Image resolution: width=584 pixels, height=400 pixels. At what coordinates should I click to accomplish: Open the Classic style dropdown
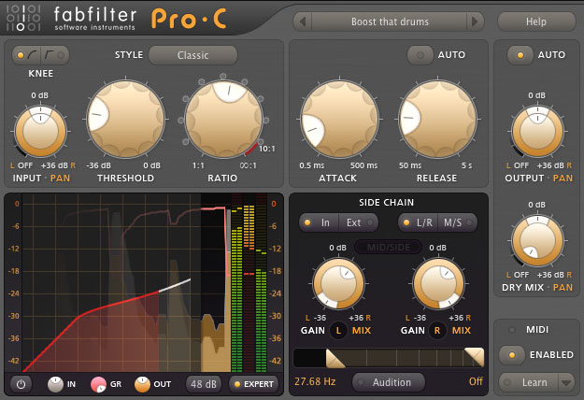click(192, 55)
